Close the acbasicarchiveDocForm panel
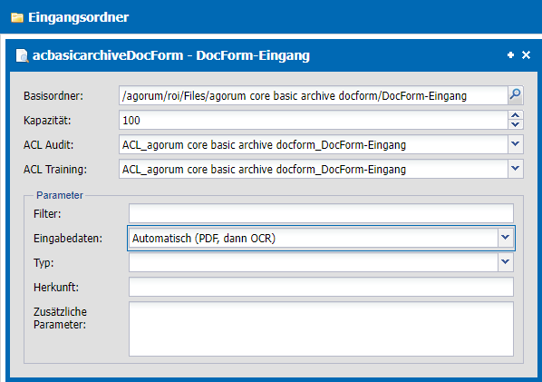 [526, 55]
